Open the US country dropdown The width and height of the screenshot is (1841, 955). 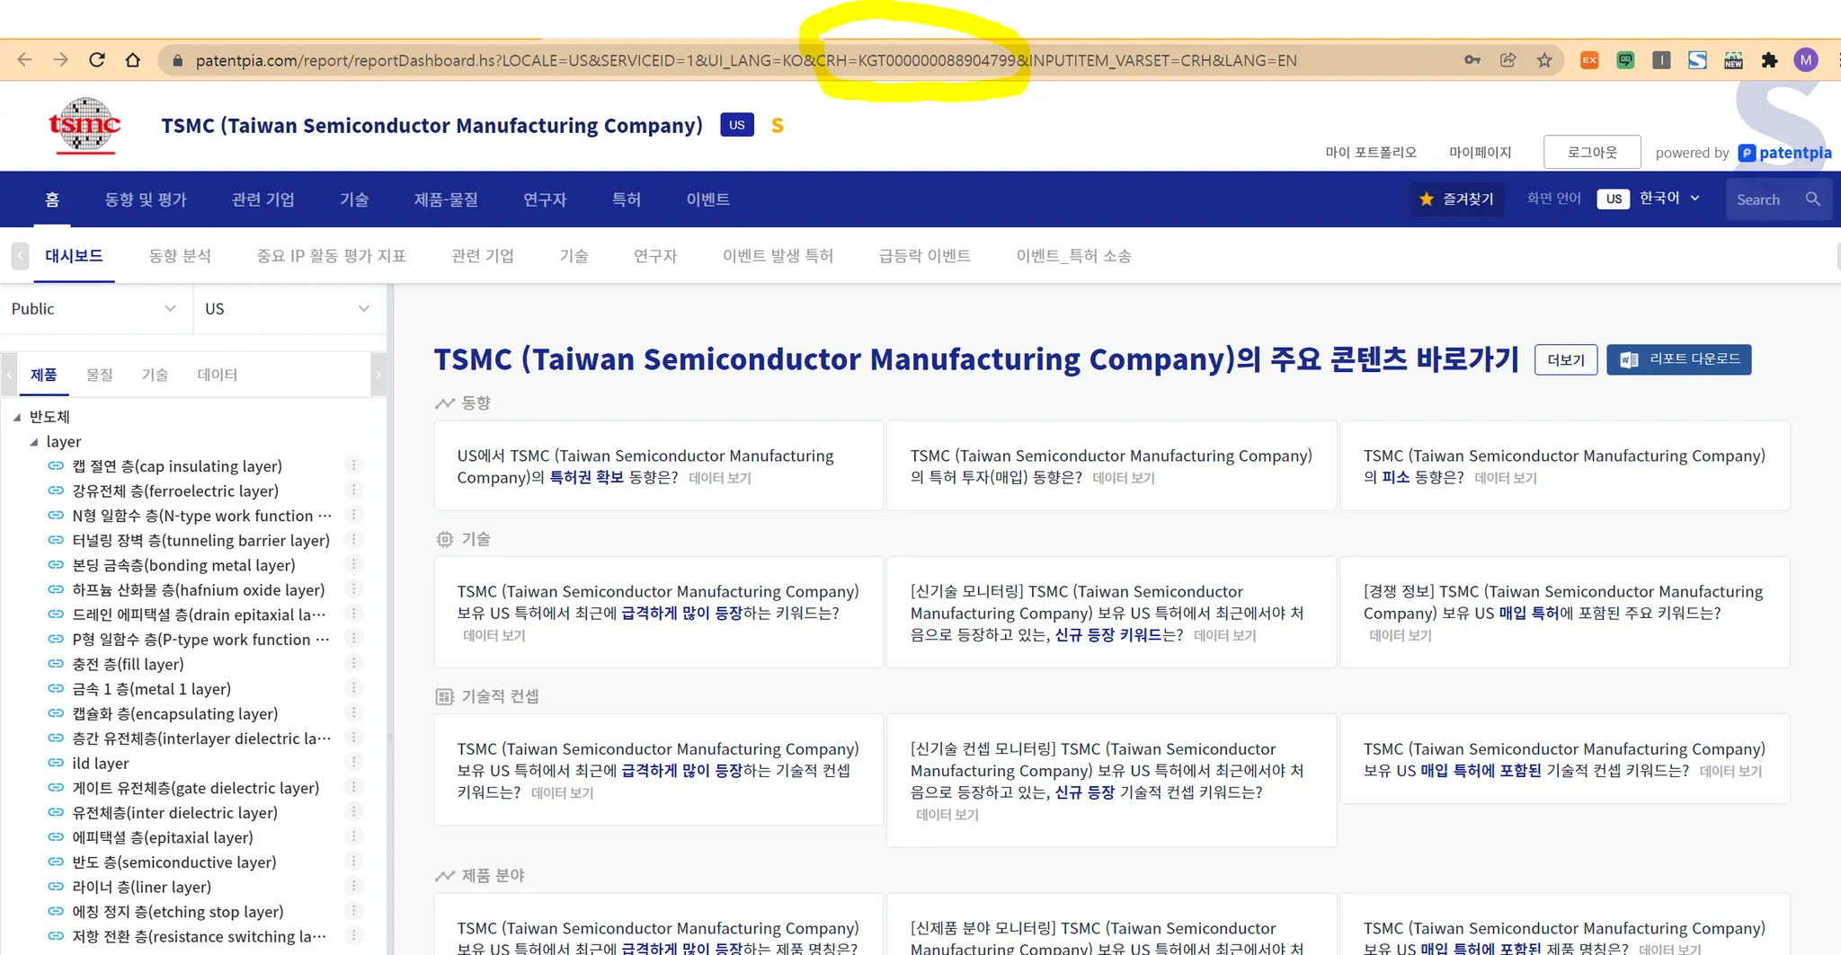(289, 308)
